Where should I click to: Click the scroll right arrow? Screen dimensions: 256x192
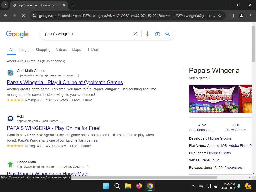[x=250, y=178]
